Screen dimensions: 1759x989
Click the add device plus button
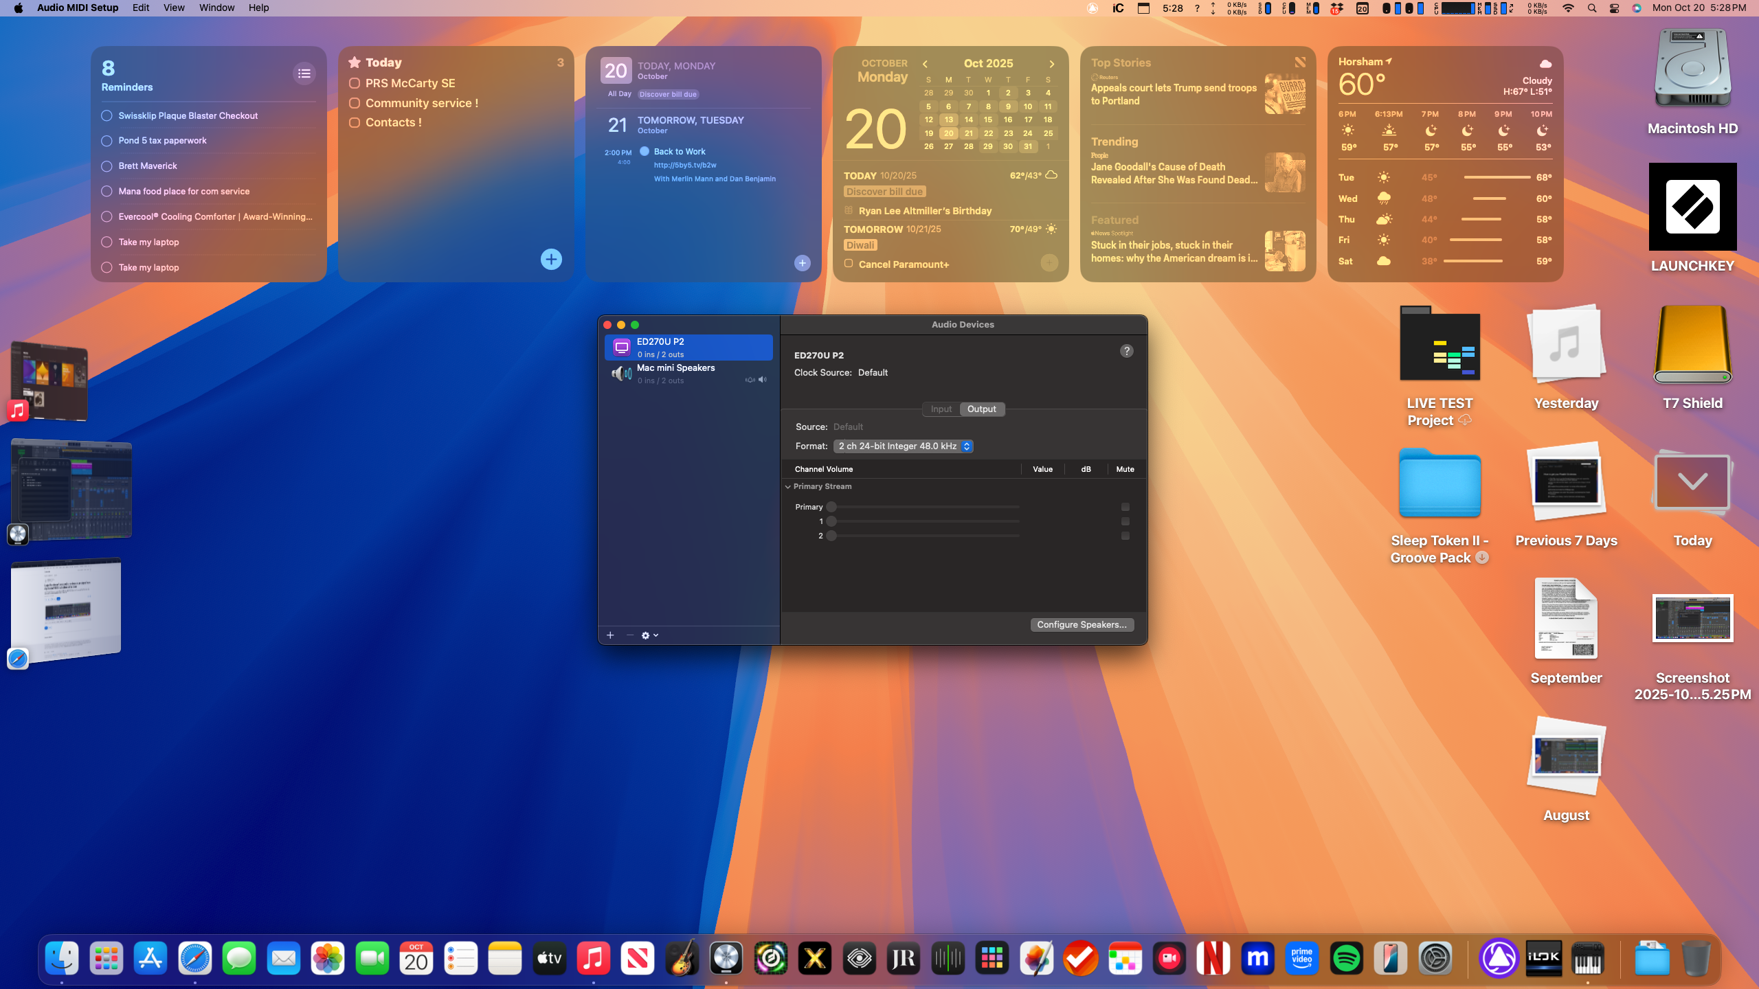(610, 635)
